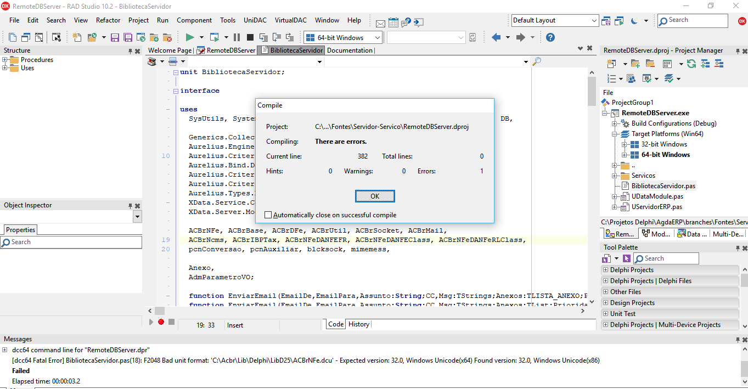Expand UDataModule.pas in Project Manager
Screen dimensions: 748x389
point(615,196)
